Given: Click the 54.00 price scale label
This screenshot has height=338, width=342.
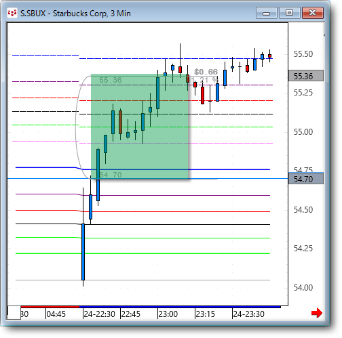Looking at the screenshot, I should click(303, 288).
